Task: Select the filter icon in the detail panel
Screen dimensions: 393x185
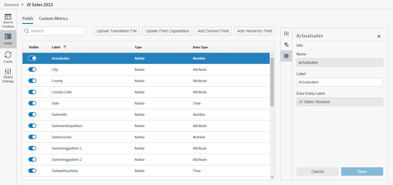Action: click(286, 44)
